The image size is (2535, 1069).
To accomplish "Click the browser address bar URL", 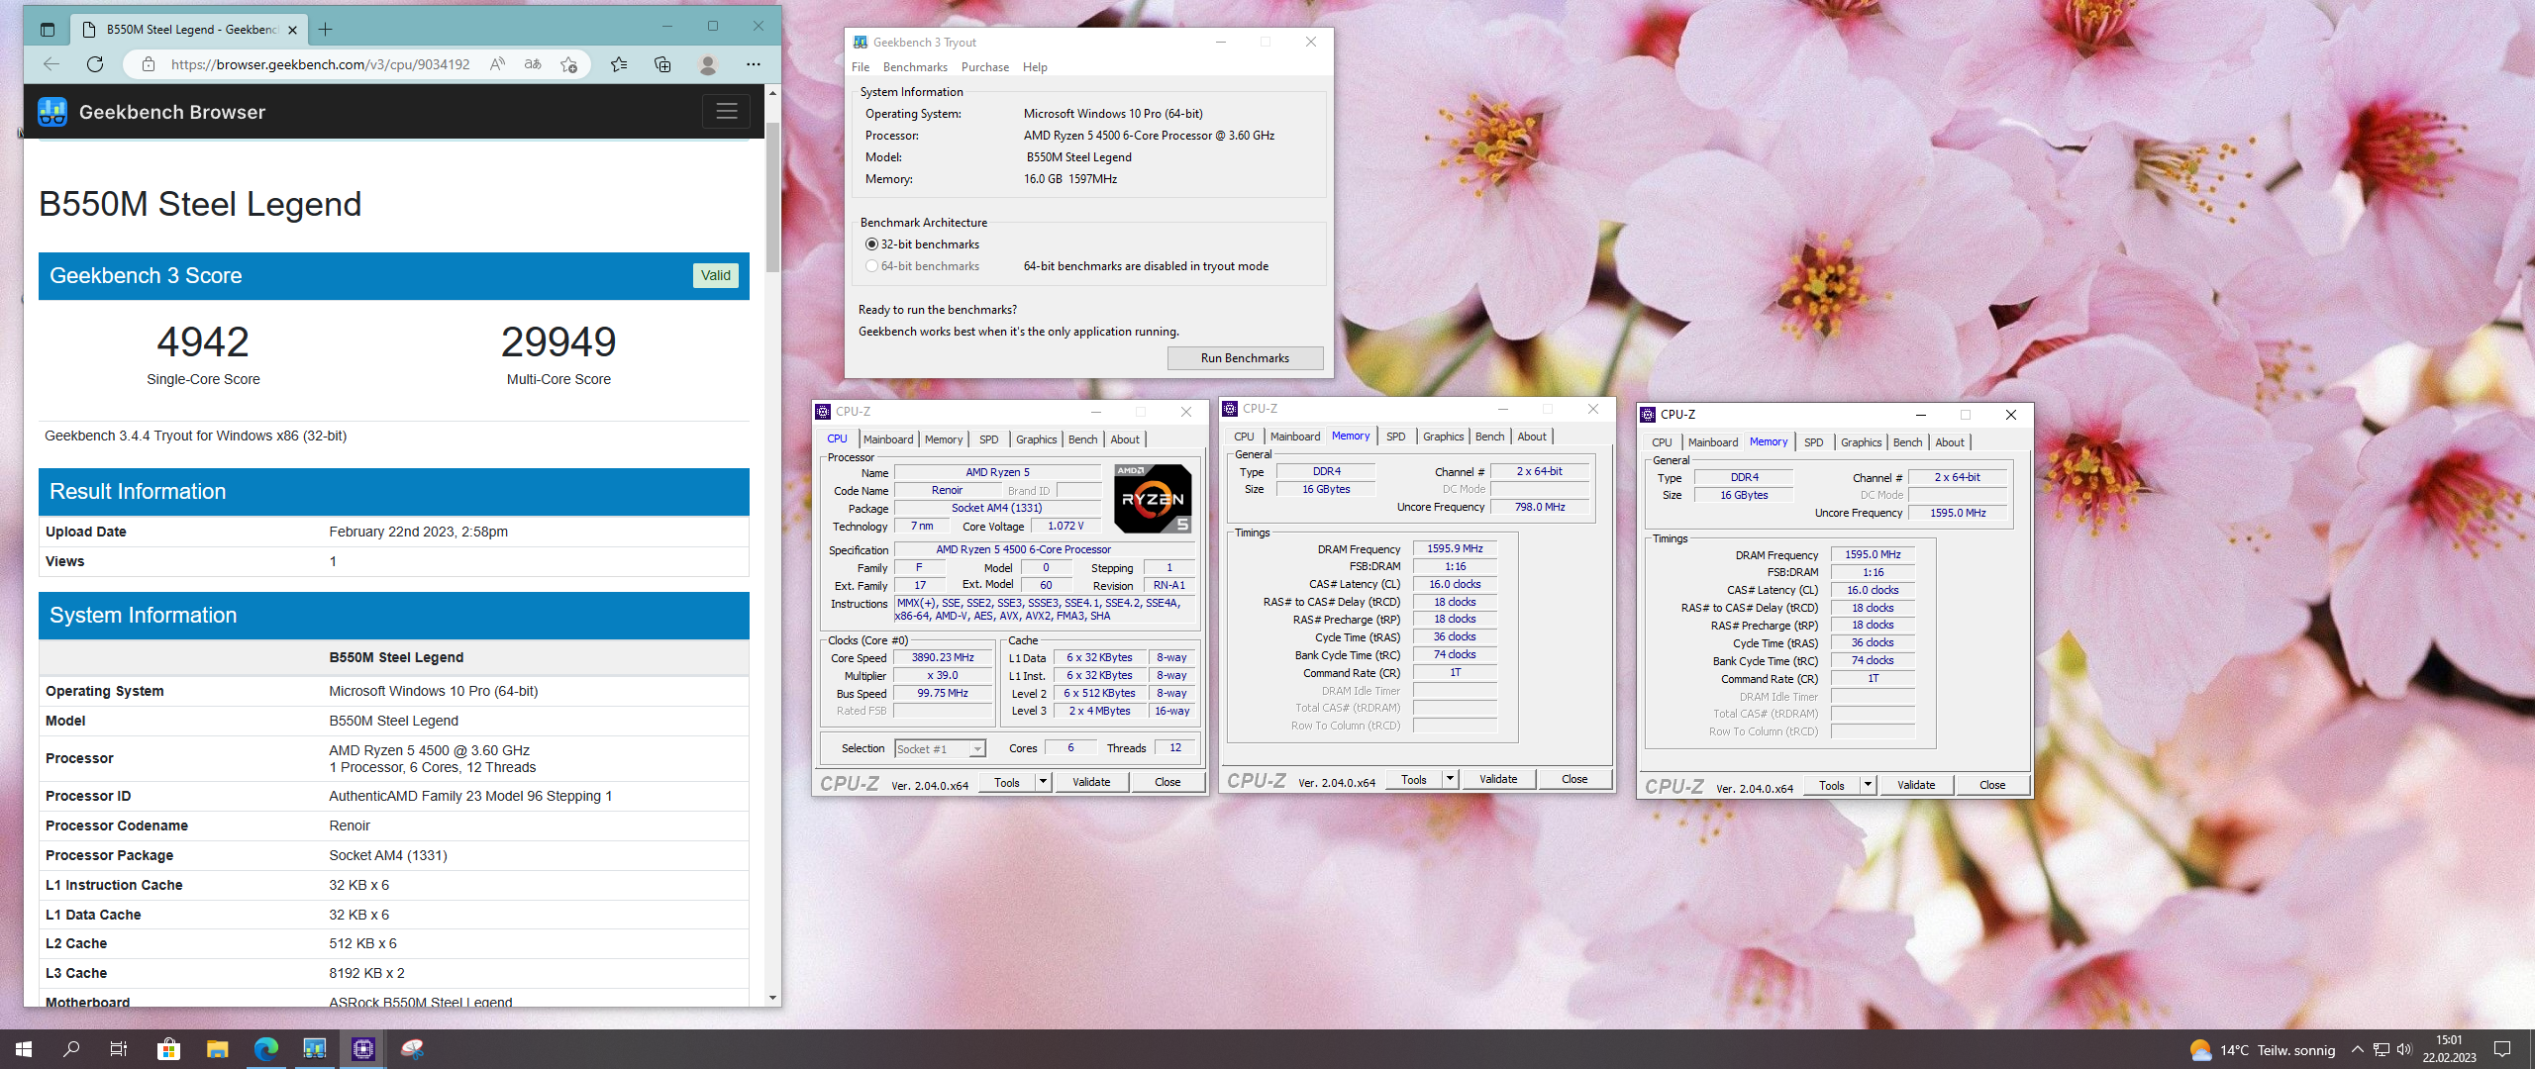I will (320, 64).
